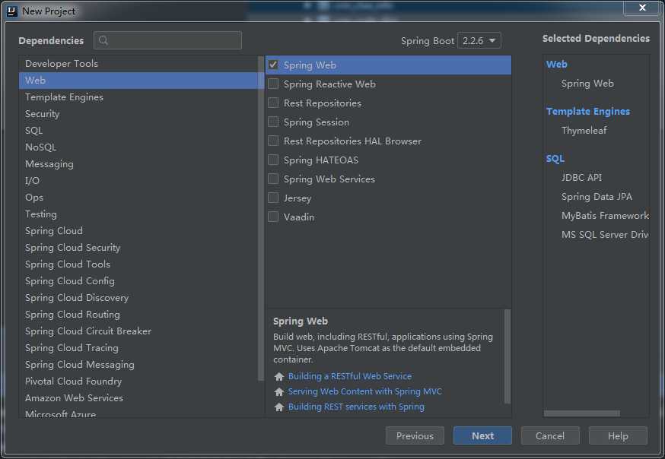The width and height of the screenshot is (665, 459).
Task: Choose Spring Cloud Config category
Action: click(x=138, y=280)
